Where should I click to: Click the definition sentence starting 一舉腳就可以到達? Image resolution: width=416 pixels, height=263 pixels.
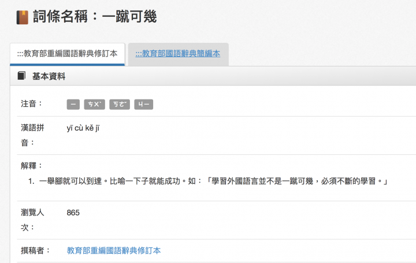pyautogui.click(x=214, y=181)
